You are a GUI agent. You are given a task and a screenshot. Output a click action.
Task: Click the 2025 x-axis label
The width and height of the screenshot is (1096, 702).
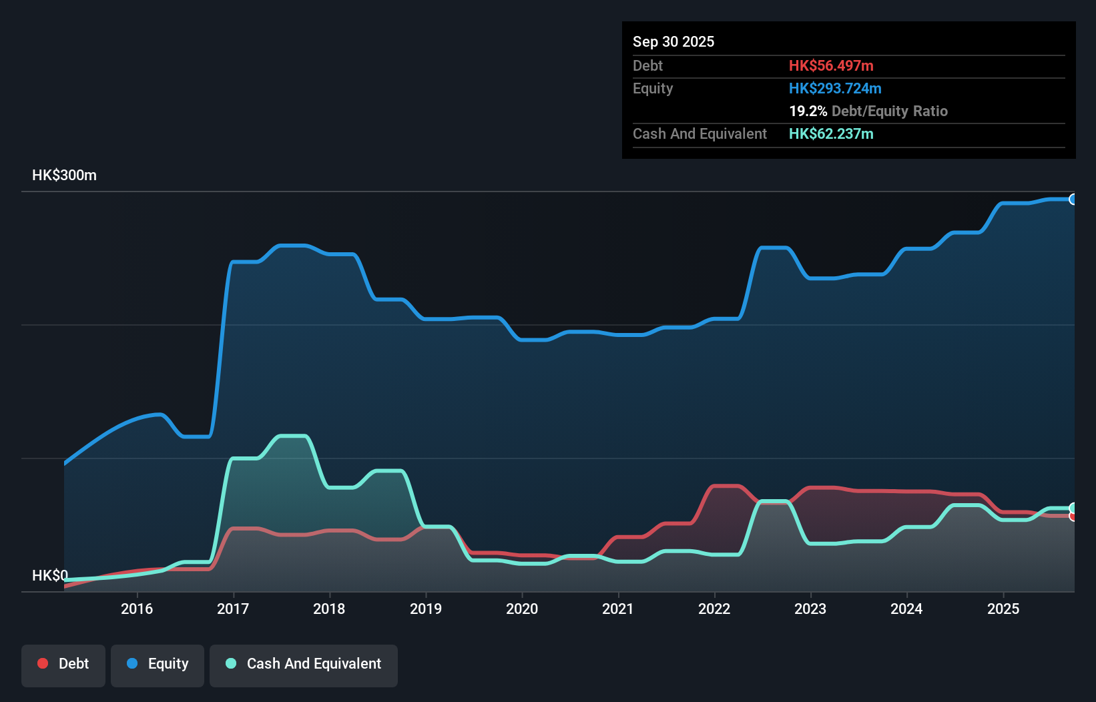pos(1003,609)
